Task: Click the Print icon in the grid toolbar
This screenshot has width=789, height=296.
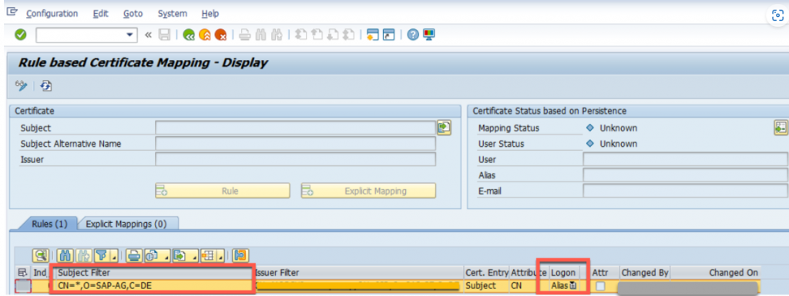Action: pos(134,256)
